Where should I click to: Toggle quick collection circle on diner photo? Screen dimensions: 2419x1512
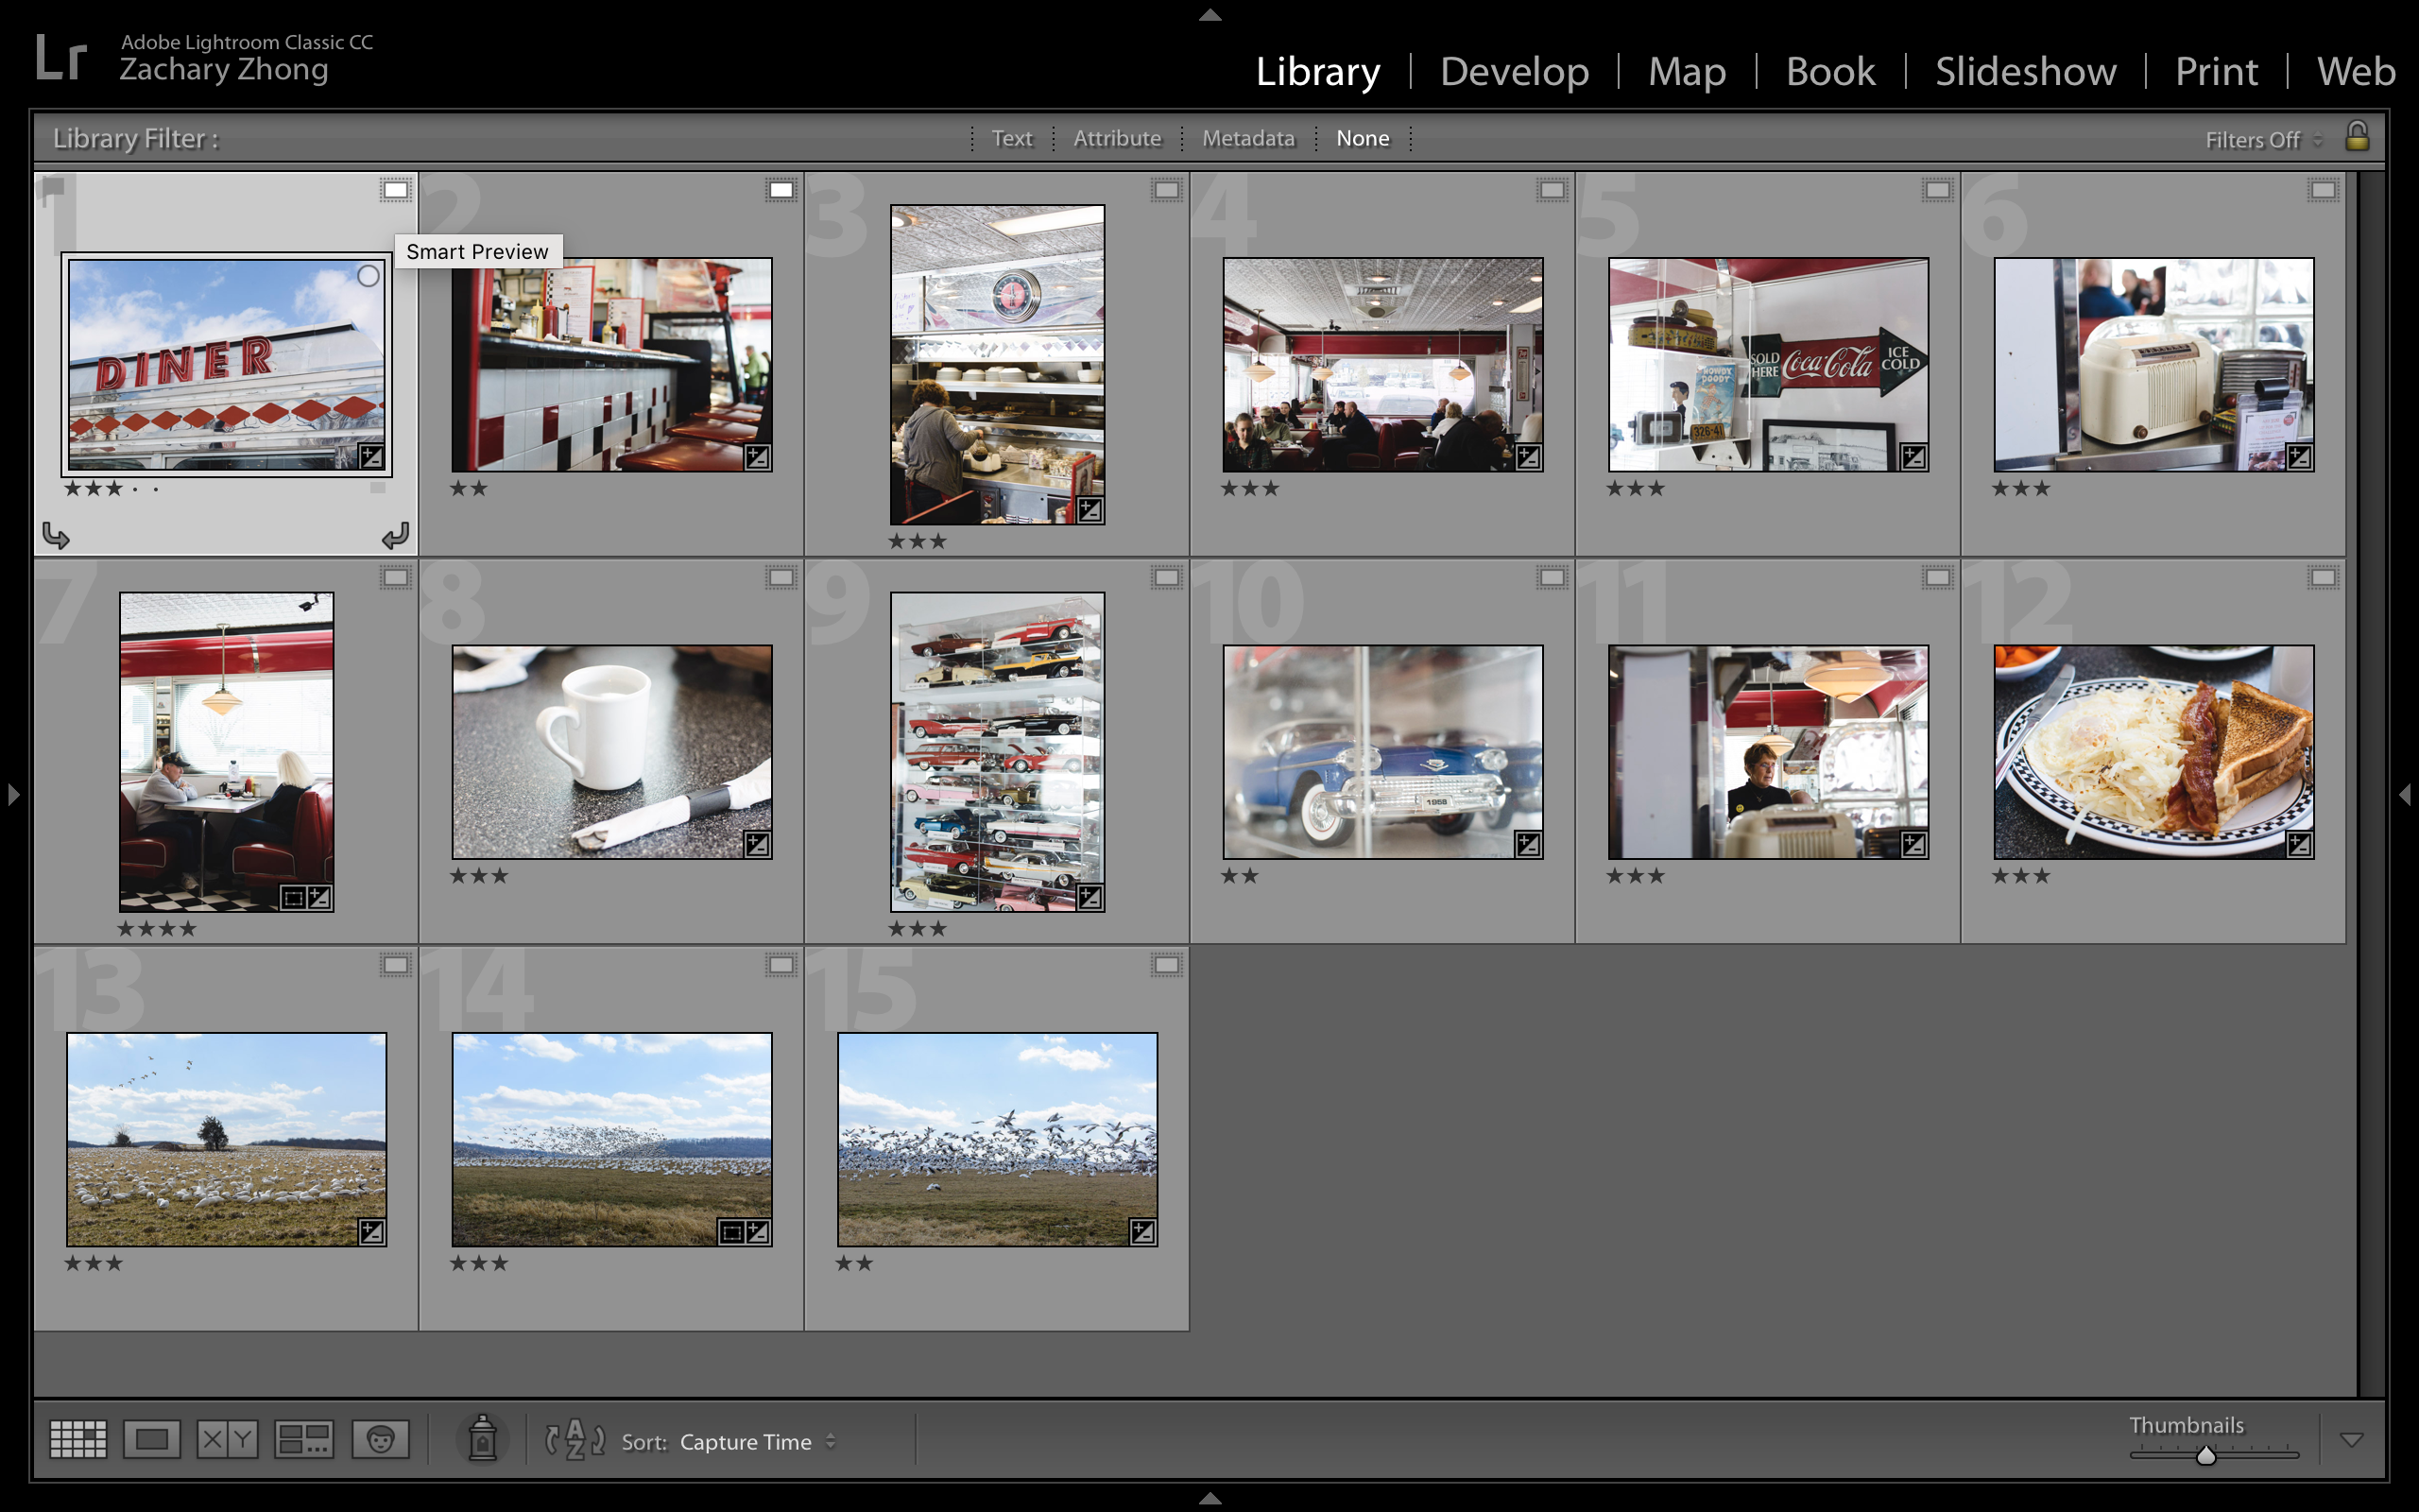tap(369, 276)
